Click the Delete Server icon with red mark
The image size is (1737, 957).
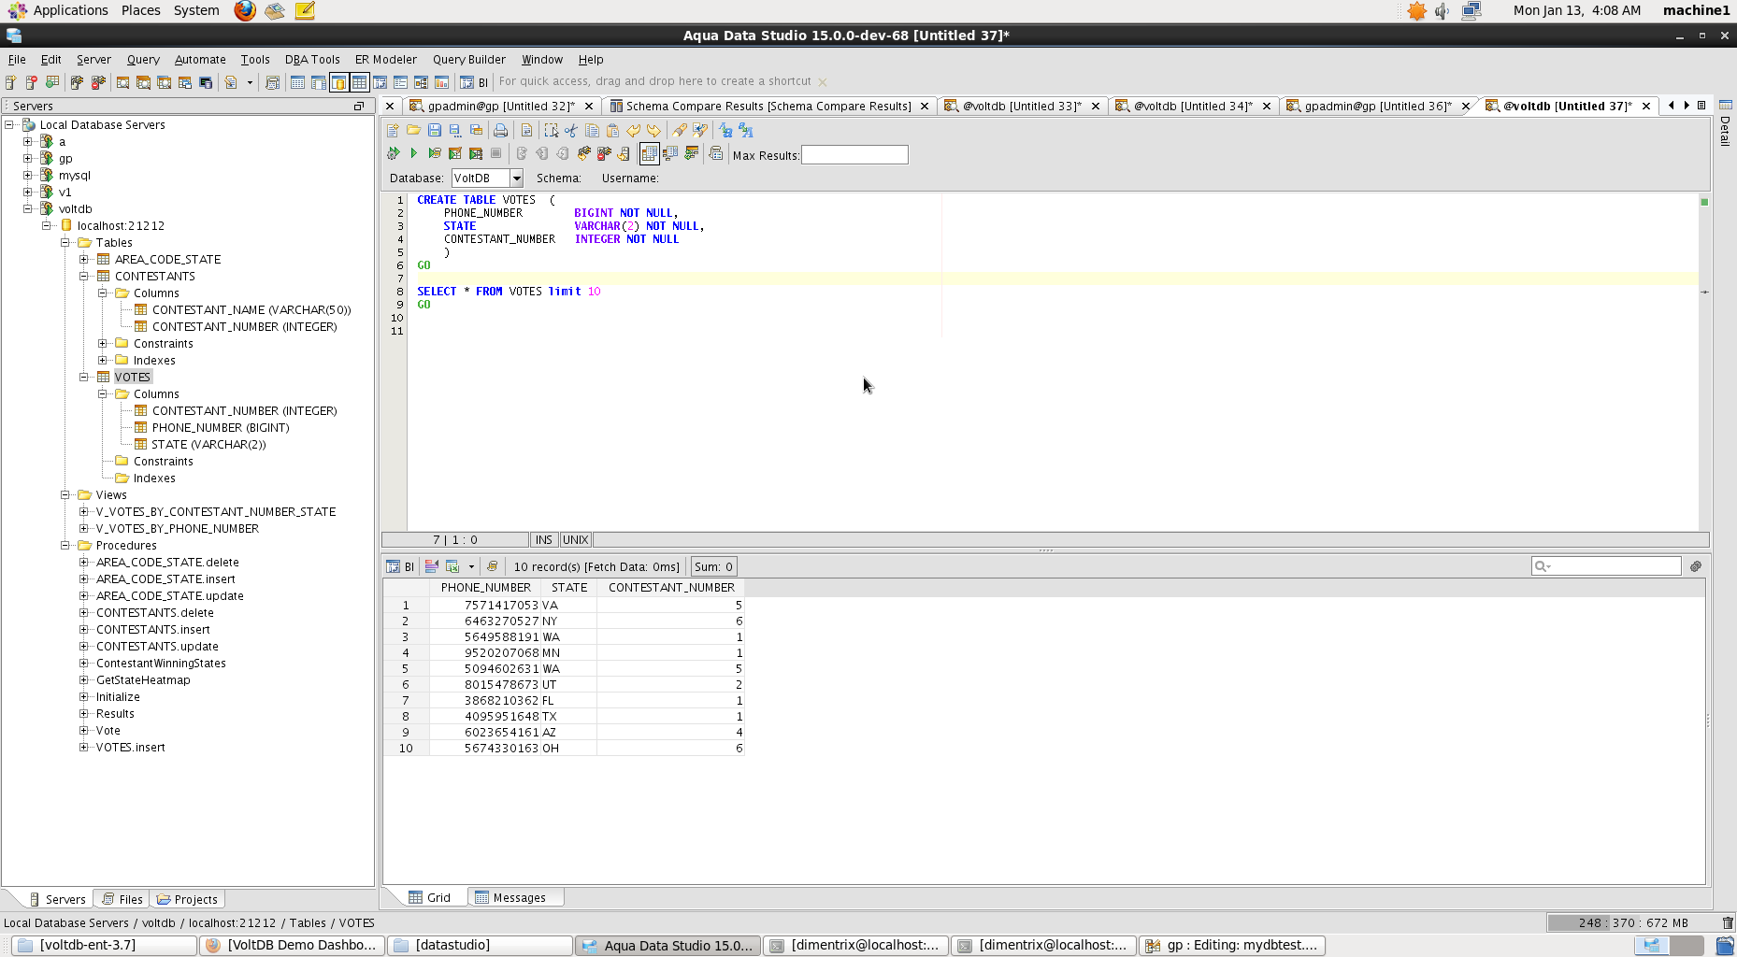pos(32,82)
